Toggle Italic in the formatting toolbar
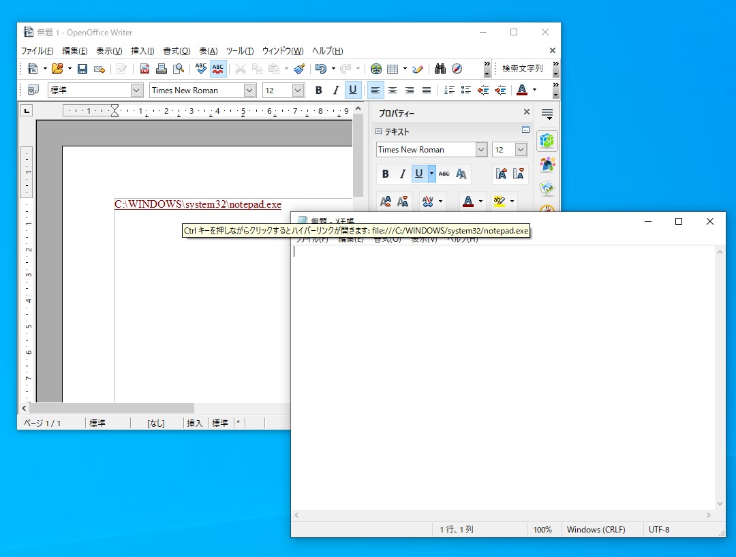 (335, 90)
